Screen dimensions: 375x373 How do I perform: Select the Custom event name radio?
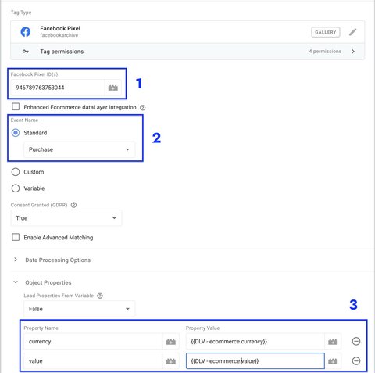[16, 172]
